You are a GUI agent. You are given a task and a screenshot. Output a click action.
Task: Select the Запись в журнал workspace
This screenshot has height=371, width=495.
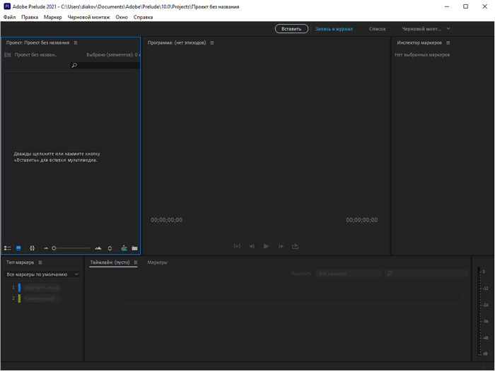pos(334,29)
